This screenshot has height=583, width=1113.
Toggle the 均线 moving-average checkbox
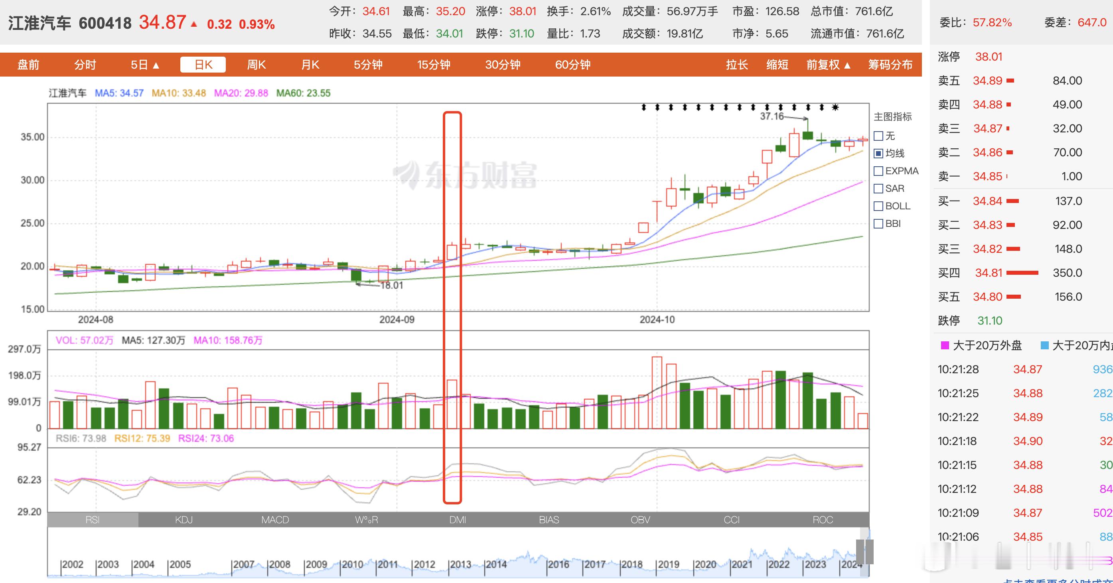click(878, 153)
